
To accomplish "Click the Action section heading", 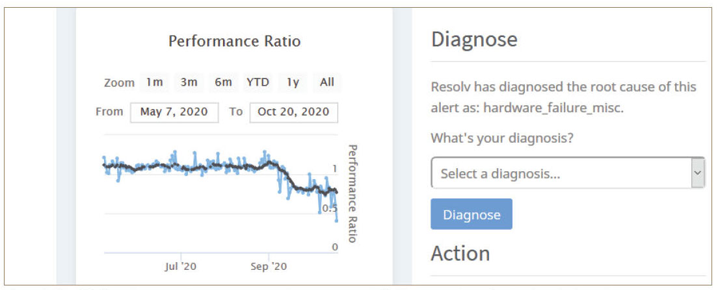I will (460, 253).
